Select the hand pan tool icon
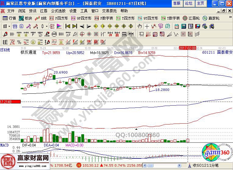 coord(140,26)
